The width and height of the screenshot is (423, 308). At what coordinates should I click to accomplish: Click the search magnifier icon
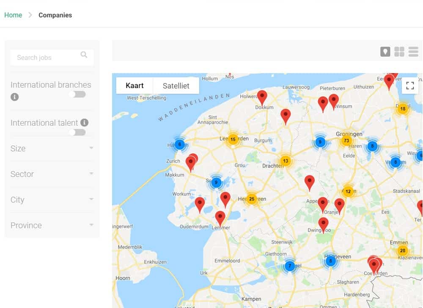[84, 55]
